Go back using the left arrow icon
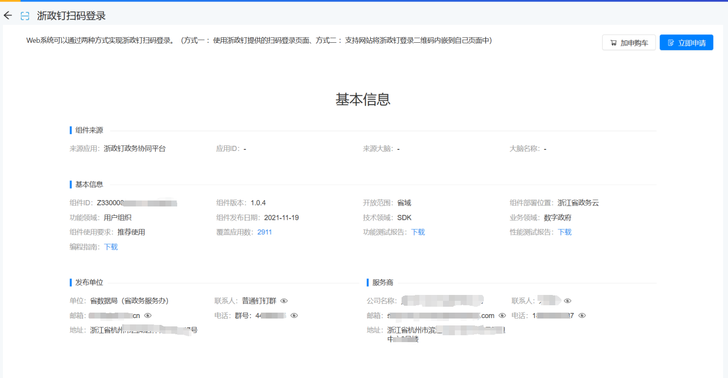728x378 pixels. tap(7, 16)
